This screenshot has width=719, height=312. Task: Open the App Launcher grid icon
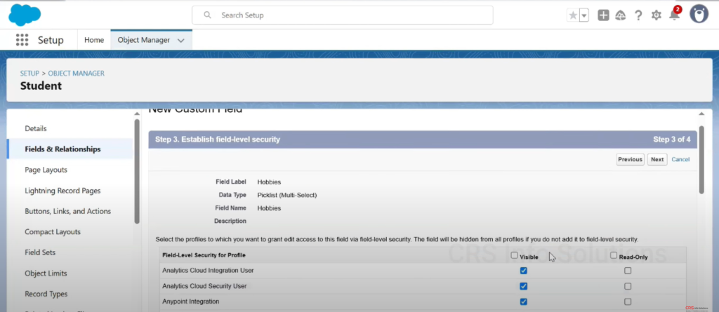click(x=22, y=40)
